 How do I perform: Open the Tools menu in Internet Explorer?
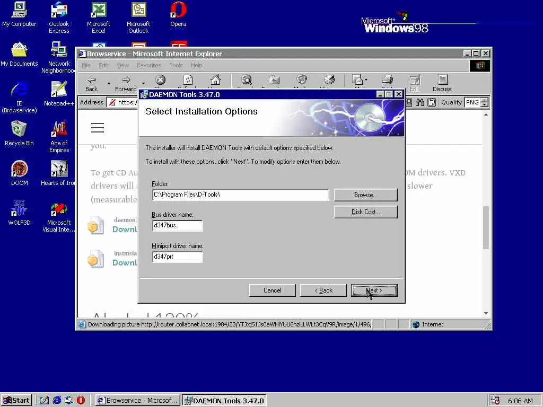176,65
